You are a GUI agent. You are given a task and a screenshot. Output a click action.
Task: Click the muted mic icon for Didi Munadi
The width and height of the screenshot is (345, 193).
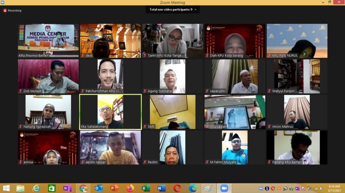[21, 91]
